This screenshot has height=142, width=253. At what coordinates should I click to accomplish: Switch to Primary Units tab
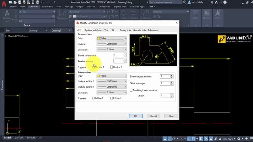click(x=125, y=30)
